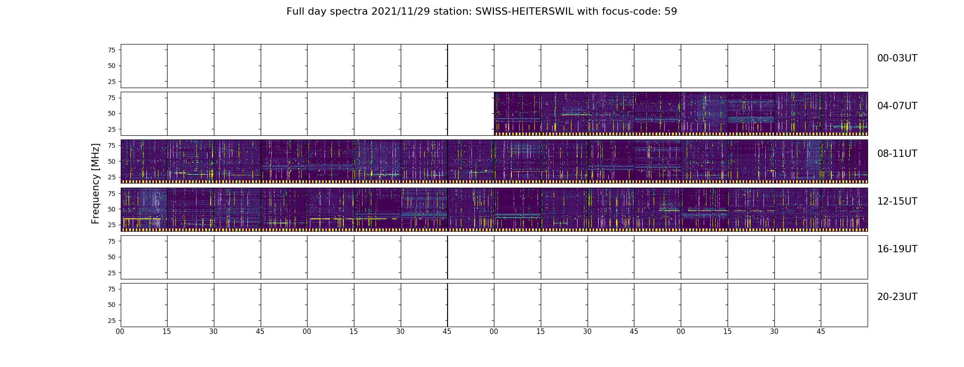This screenshot has height=367, width=964.
Task: Click the 12-15UT row label
Action: 897,201
